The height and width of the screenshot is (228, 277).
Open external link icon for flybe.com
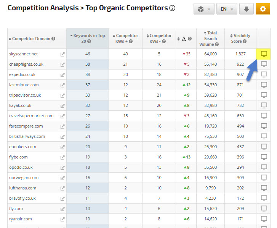pyautogui.click(x=62, y=157)
